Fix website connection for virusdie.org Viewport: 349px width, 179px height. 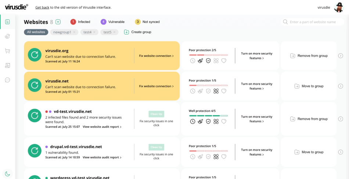(x=156, y=56)
